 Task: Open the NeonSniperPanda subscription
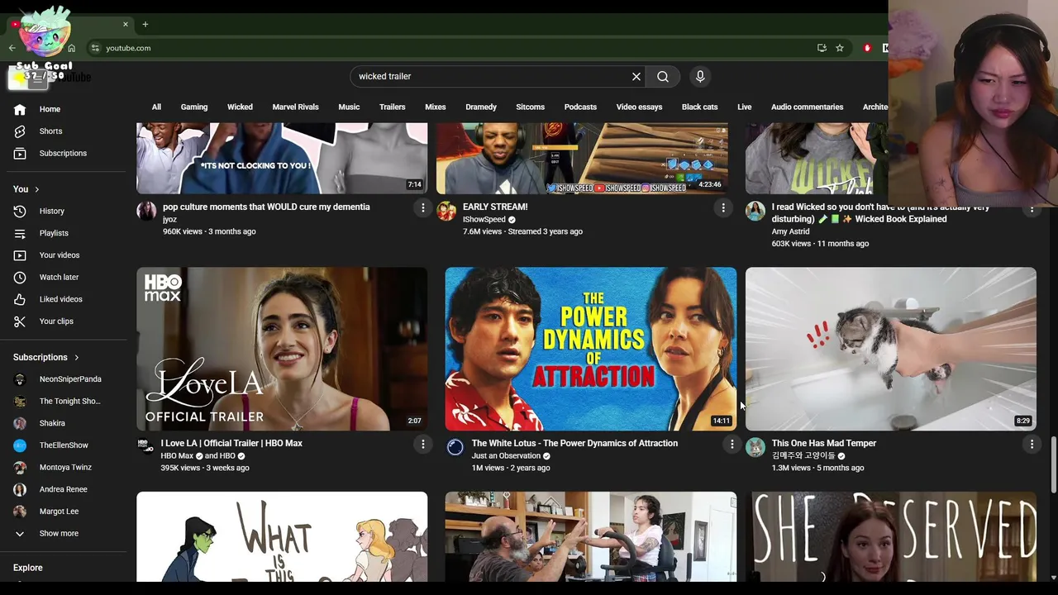pos(70,379)
